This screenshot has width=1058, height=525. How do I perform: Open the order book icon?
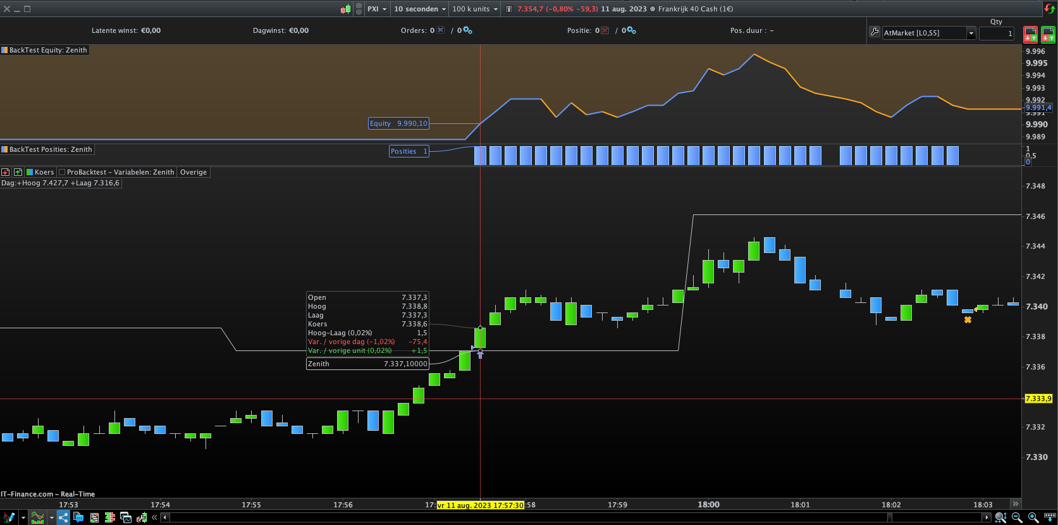tap(110, 517)
